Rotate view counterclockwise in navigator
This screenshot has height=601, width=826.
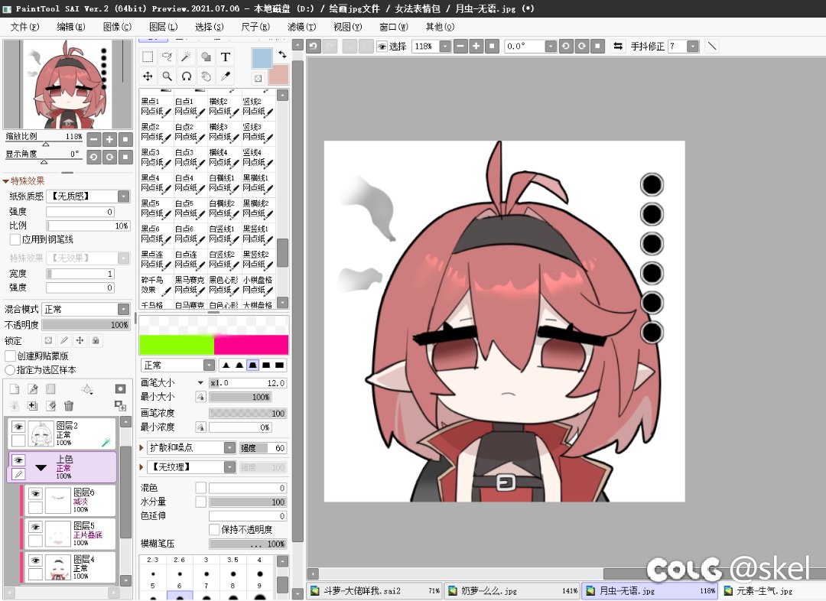coord(94,157)
